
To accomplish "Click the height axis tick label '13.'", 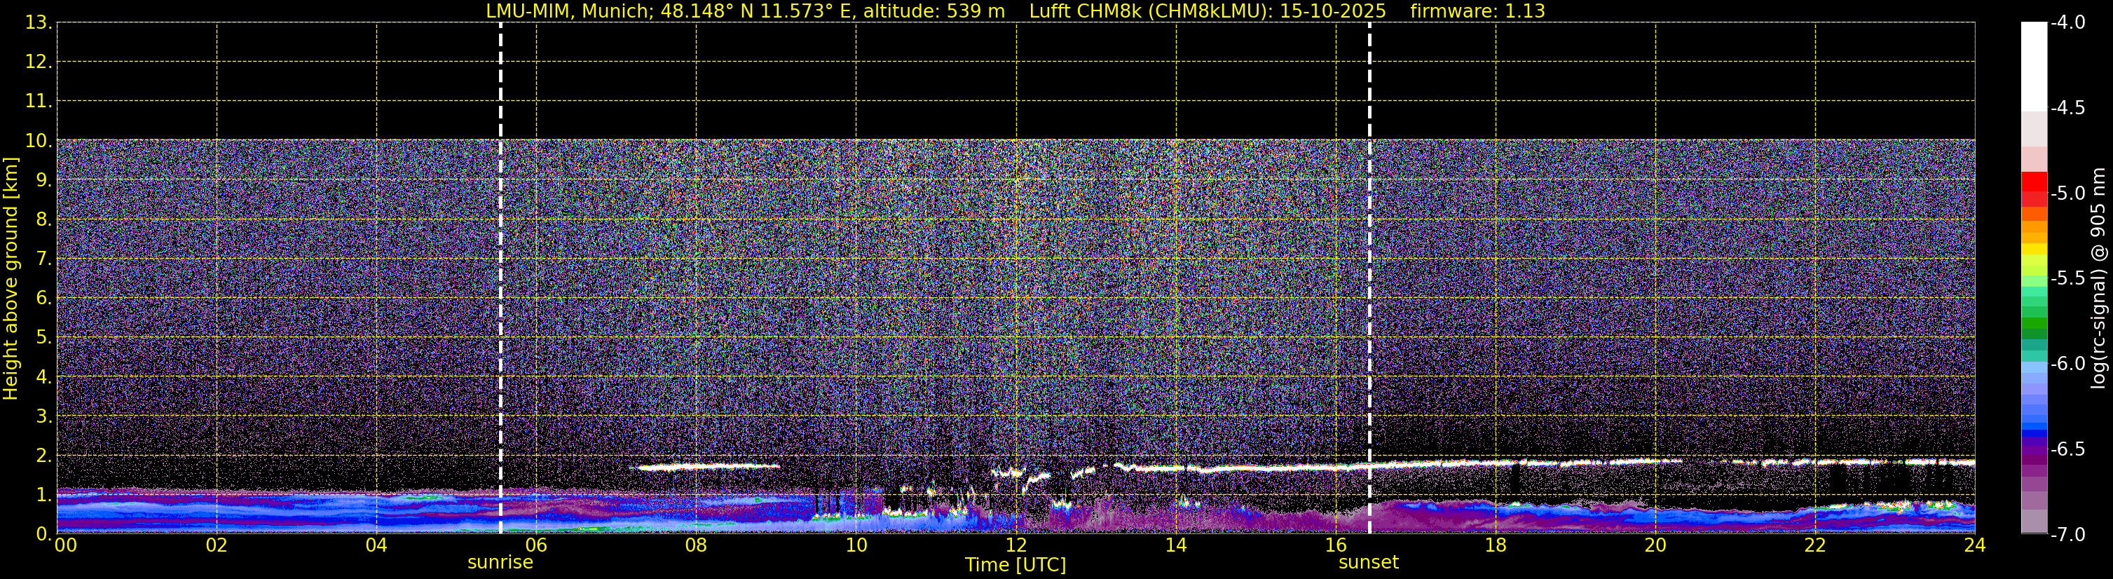I will click(38, 23).
